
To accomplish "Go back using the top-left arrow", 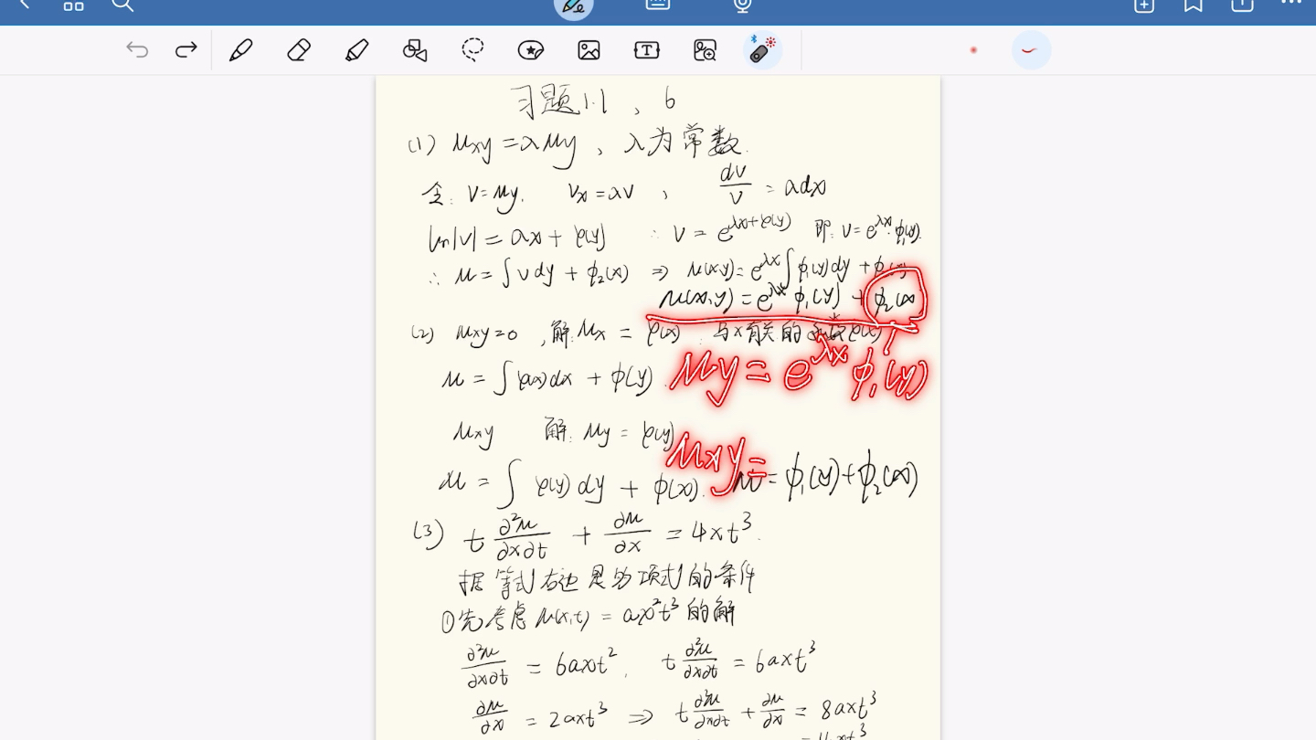I will click(25, 5).
